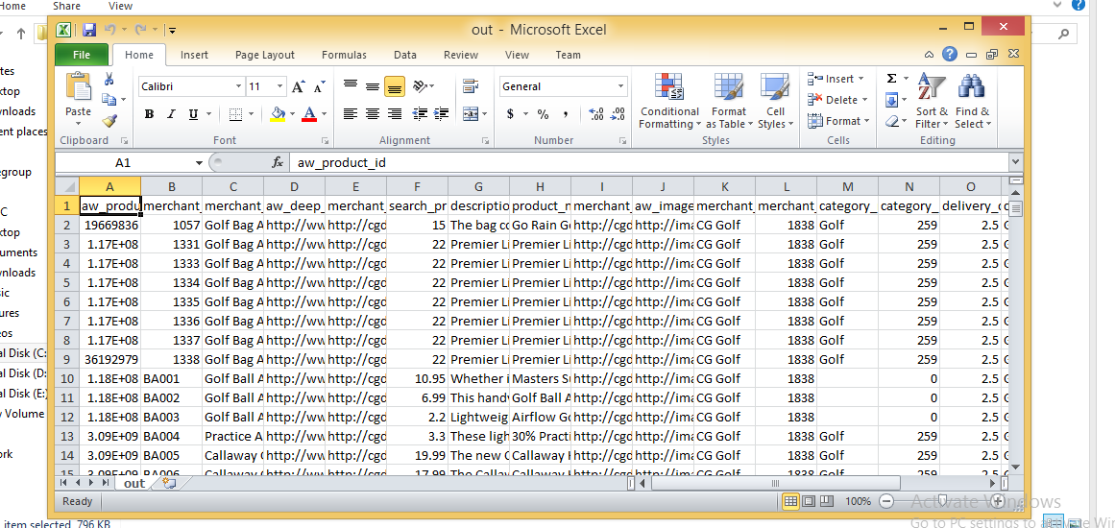Open Font dialog launcher
1115x528 pixels.
click(x=325, y=141)
